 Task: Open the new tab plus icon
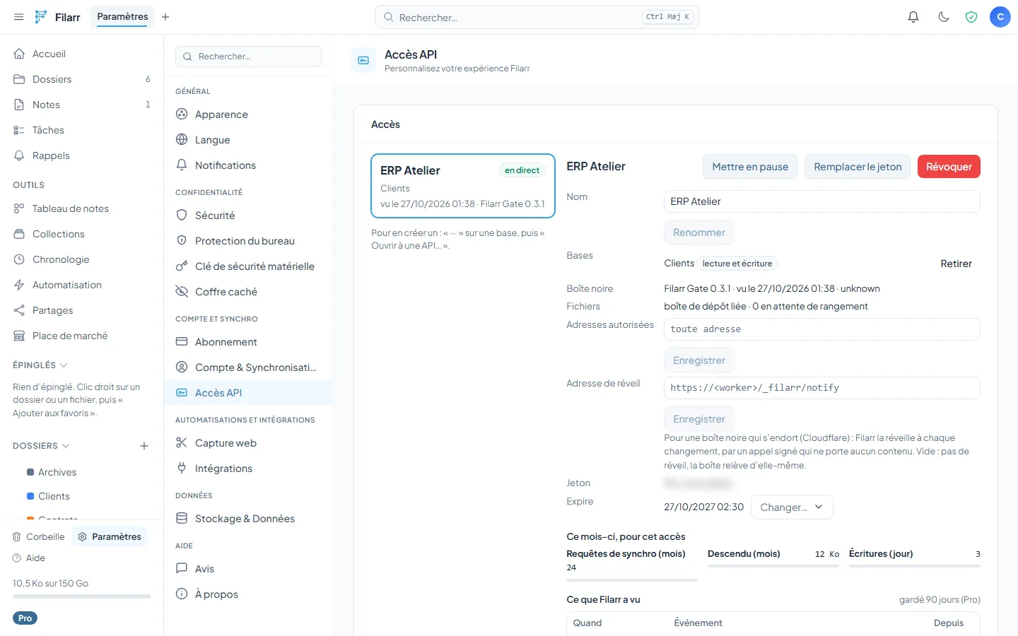pyautogui.click(x=165, y=17)
